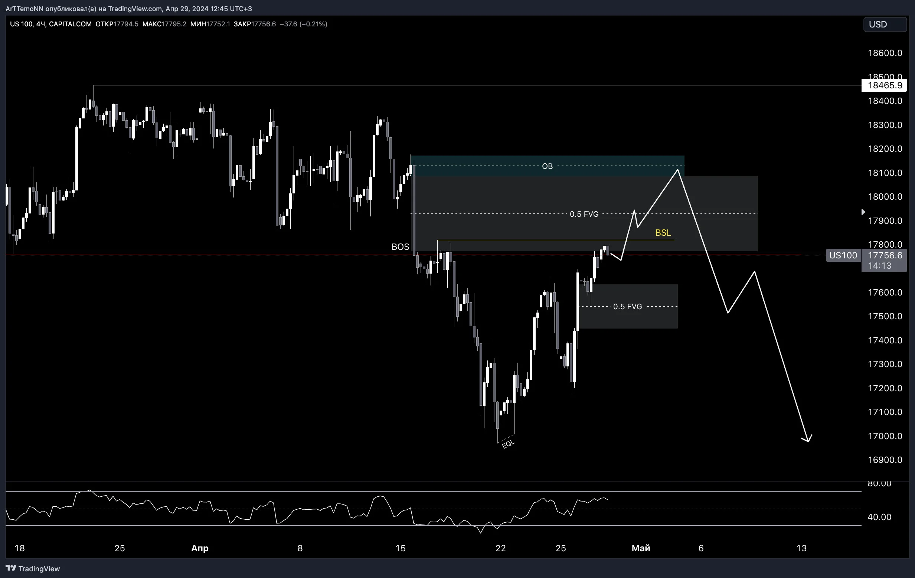This screenshot has height=578, width=915.
Task: Click the 17300.0 price axis label
Action: tap(885, 364)
